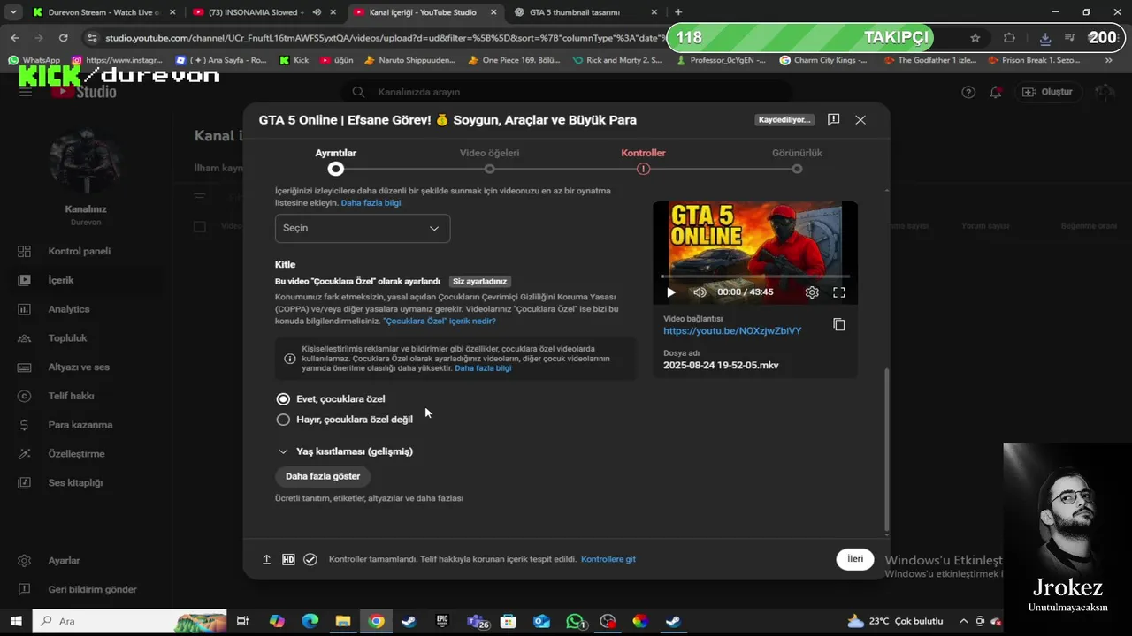Click the Siz ayarladınız badge

point(480,282)
